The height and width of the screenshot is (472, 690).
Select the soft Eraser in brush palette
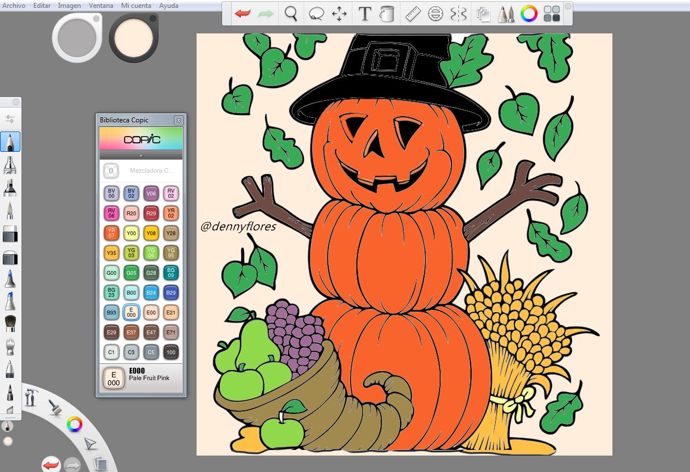coord(10,258)
